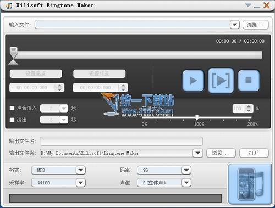Screen dimensions: 275x208
Task: Click the 打开 open folder button
Action: coord(254,153)
